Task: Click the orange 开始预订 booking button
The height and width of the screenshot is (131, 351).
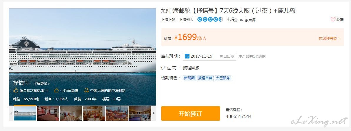Action: (190, 114)
